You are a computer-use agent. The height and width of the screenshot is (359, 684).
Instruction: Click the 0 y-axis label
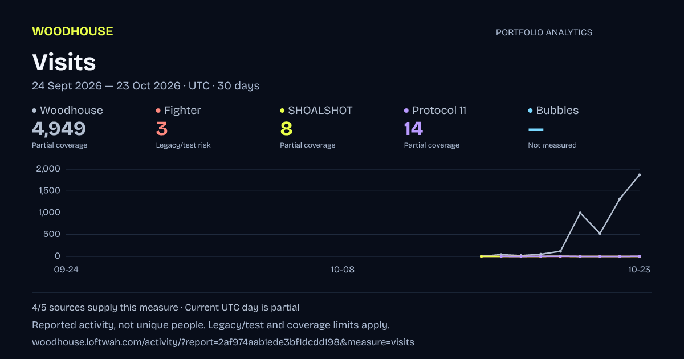(x=57, y=256)
